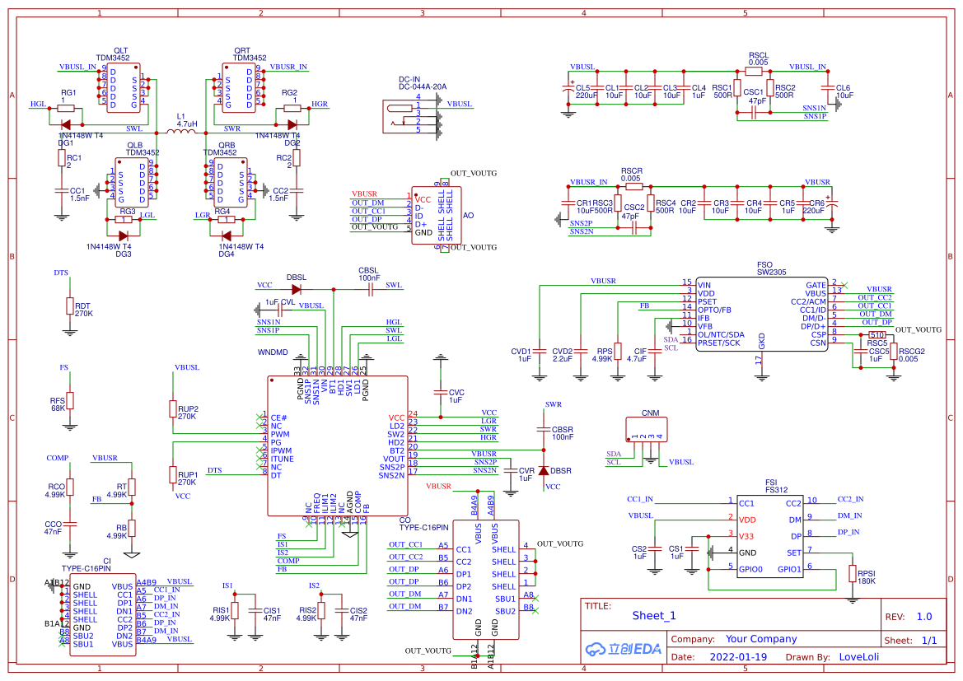Click the RSCL 0.005 sense resistor
The image size is (963, 681).
click(x=754, y=72)
